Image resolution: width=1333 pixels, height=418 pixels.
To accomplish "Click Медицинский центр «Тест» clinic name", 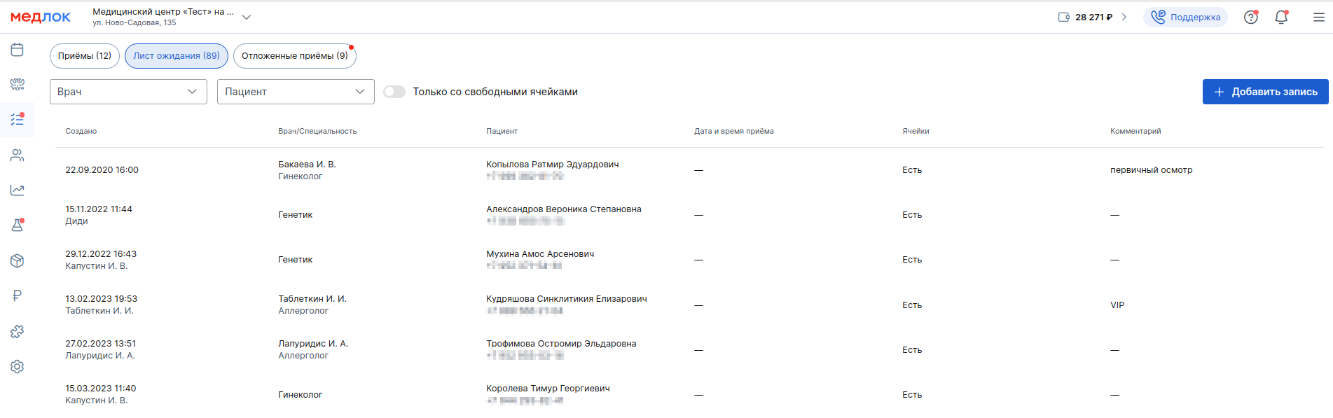I will tap(163, 12).
